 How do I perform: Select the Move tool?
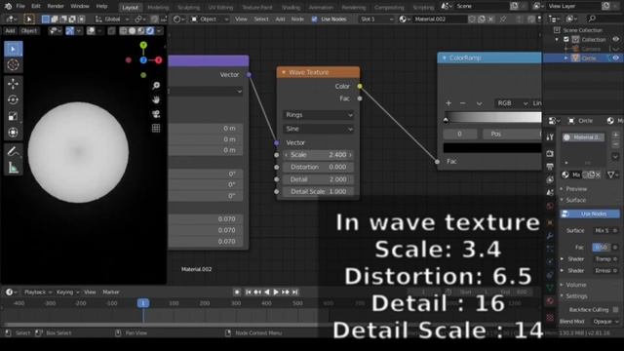click(x=13, y=84)
